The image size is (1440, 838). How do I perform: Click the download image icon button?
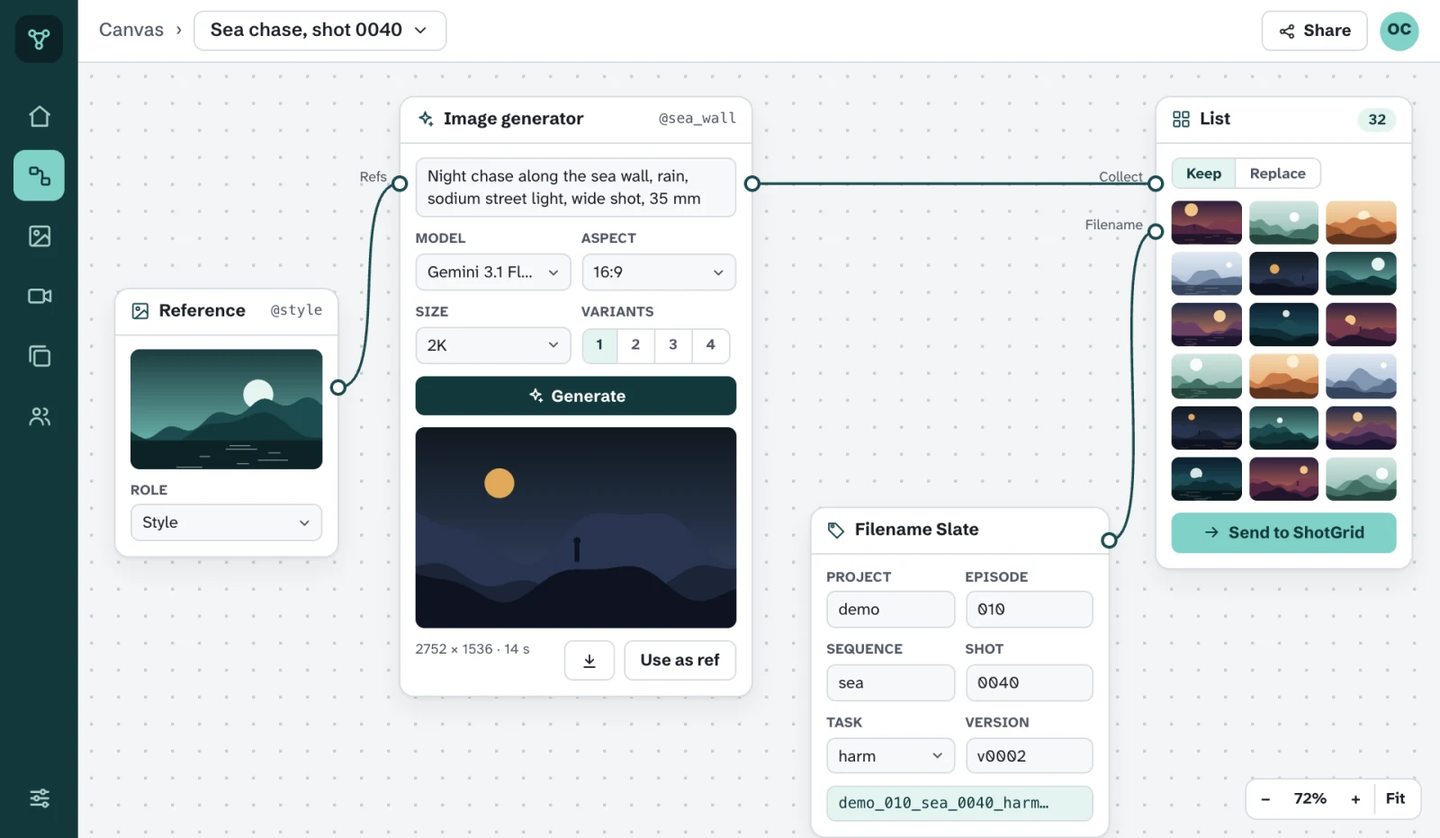click(x=589, y=661)
